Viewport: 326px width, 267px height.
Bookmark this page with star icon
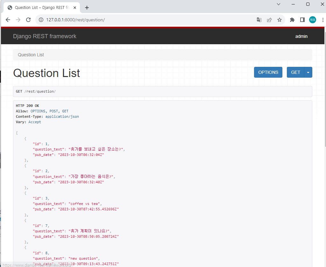pyautogui.click(x=280, y=20)
